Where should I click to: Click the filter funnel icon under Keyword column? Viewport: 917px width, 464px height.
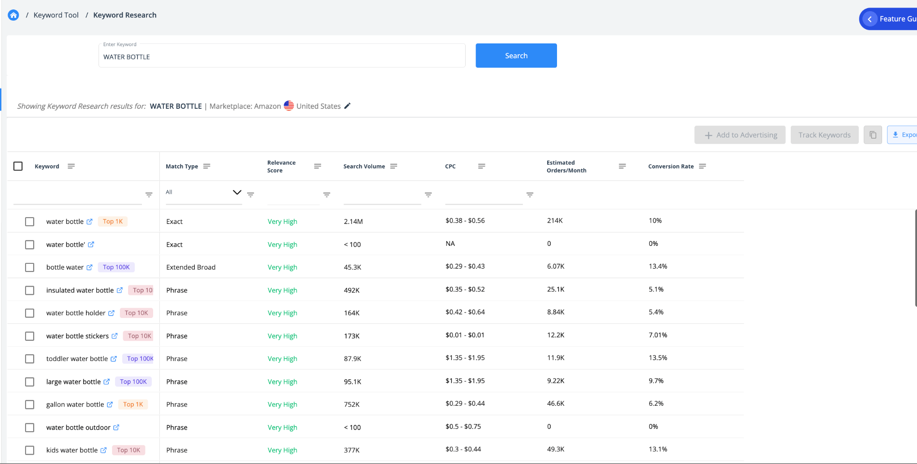[149, 195]
